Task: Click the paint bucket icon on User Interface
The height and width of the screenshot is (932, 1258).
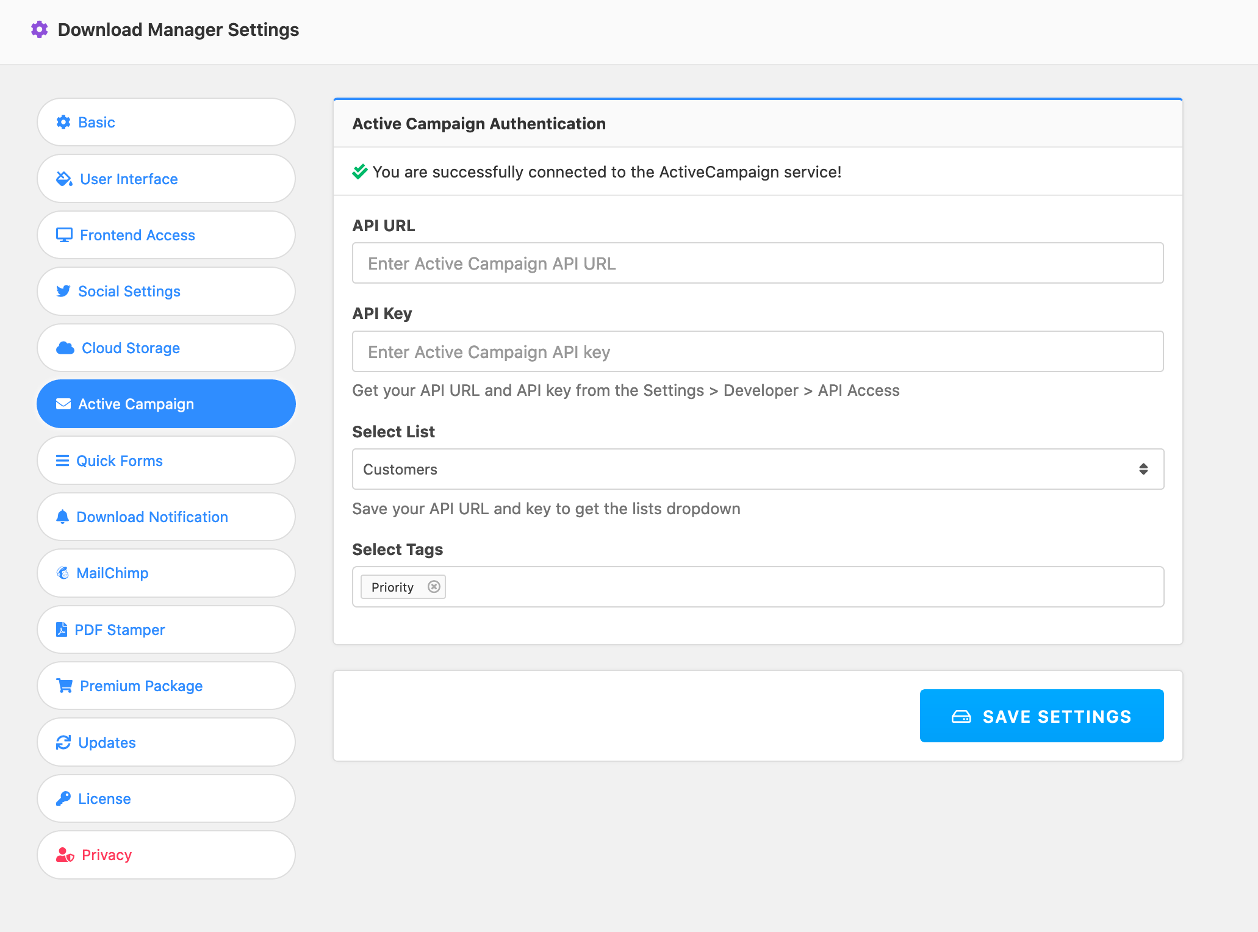Action: (x=64, y=179)
